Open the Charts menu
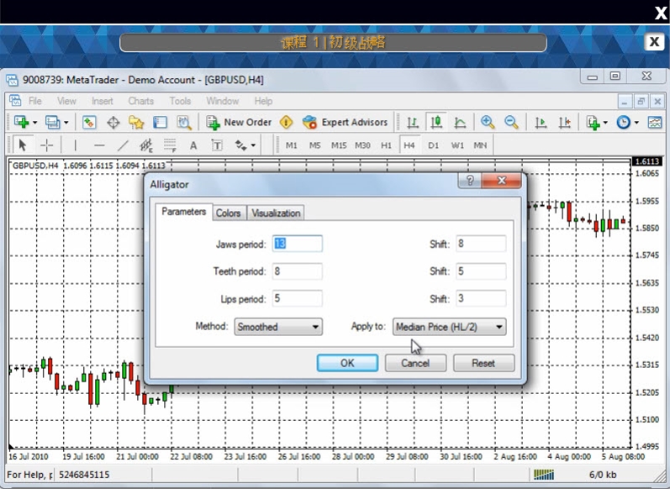The height and width of the screenshot is (489, 670). tap(140, 101)
